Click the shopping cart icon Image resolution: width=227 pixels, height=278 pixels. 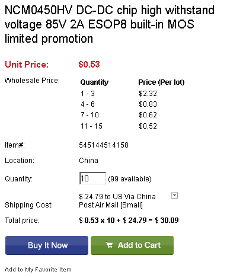(109, 245)
